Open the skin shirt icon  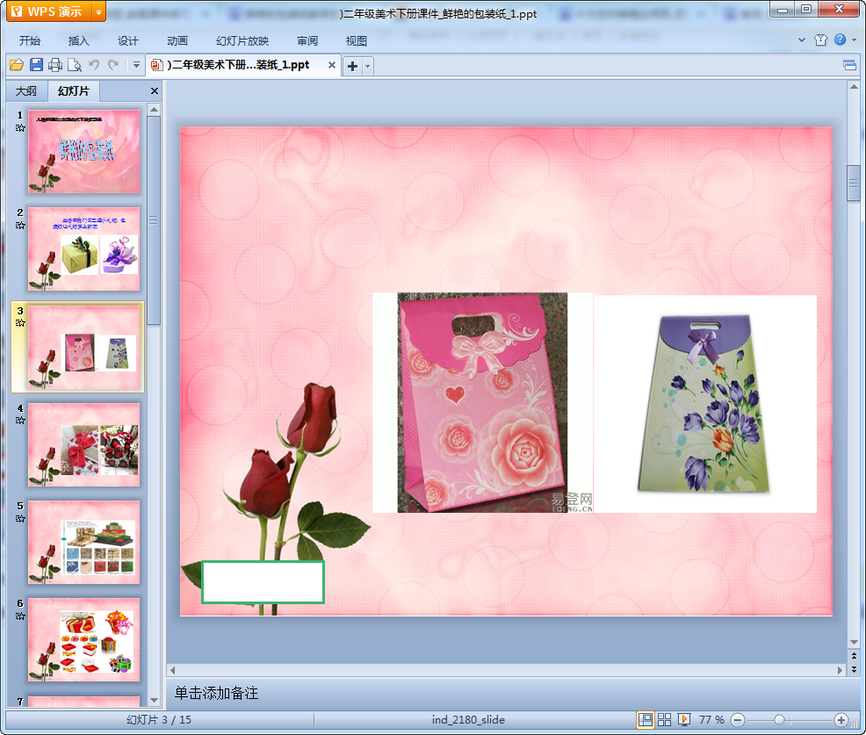820,40
